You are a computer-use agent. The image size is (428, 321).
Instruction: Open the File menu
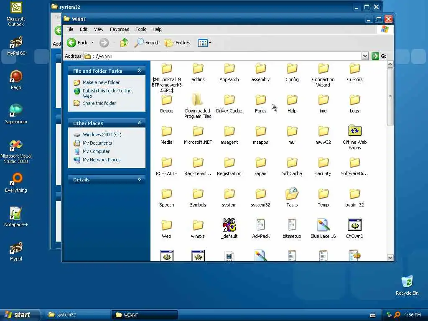[70, 29]
